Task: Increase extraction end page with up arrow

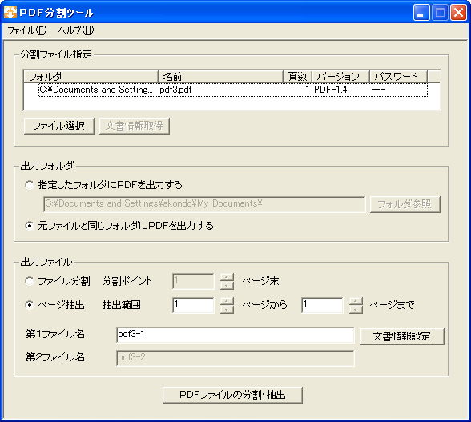Action: pyautogui.click(x=356, y=301)
